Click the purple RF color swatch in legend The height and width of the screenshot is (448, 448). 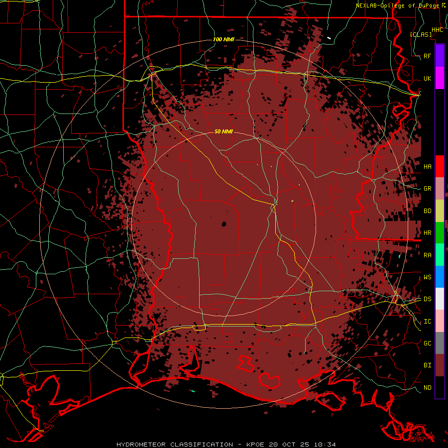click(x=440, y=56)
